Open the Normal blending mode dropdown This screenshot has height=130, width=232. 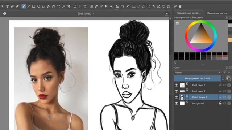pyautogui.click(x=198, y=73)
